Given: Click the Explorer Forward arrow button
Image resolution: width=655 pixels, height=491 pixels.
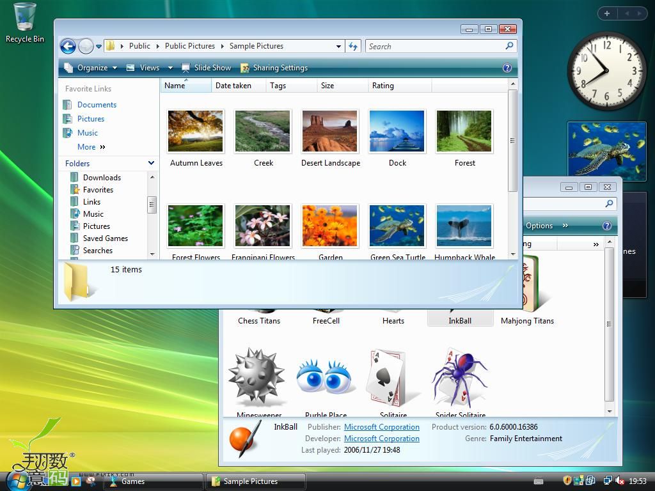Looking at the screenshot, I should pos(86,46).
